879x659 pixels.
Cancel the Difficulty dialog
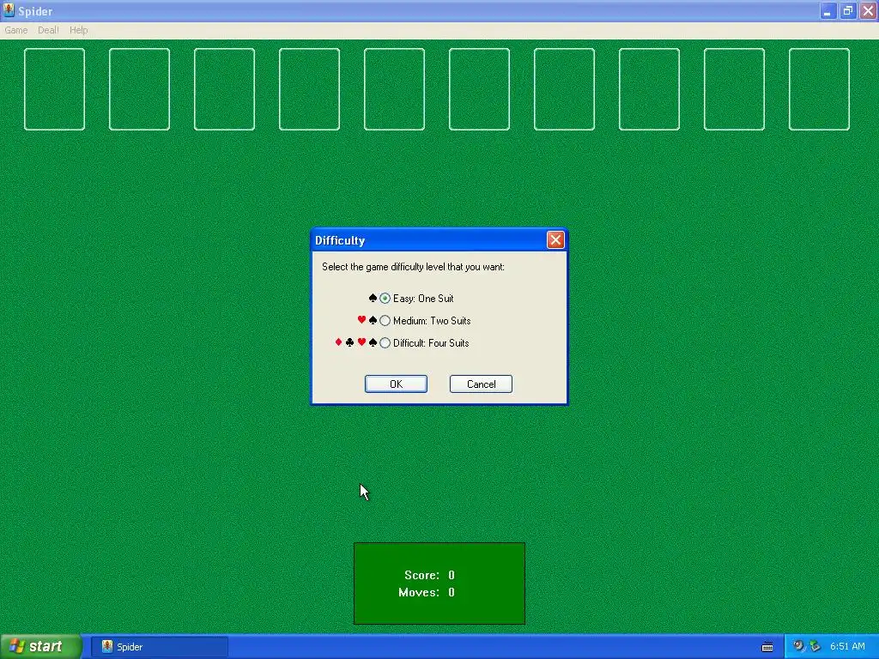click(x=481, y=384)
